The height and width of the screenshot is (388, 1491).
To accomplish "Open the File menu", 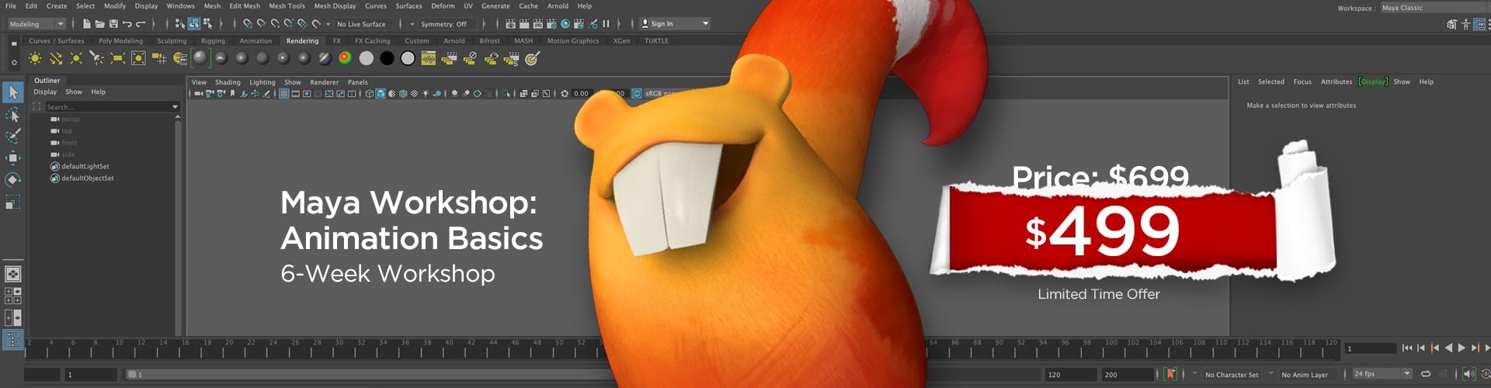I will [11, 5].
